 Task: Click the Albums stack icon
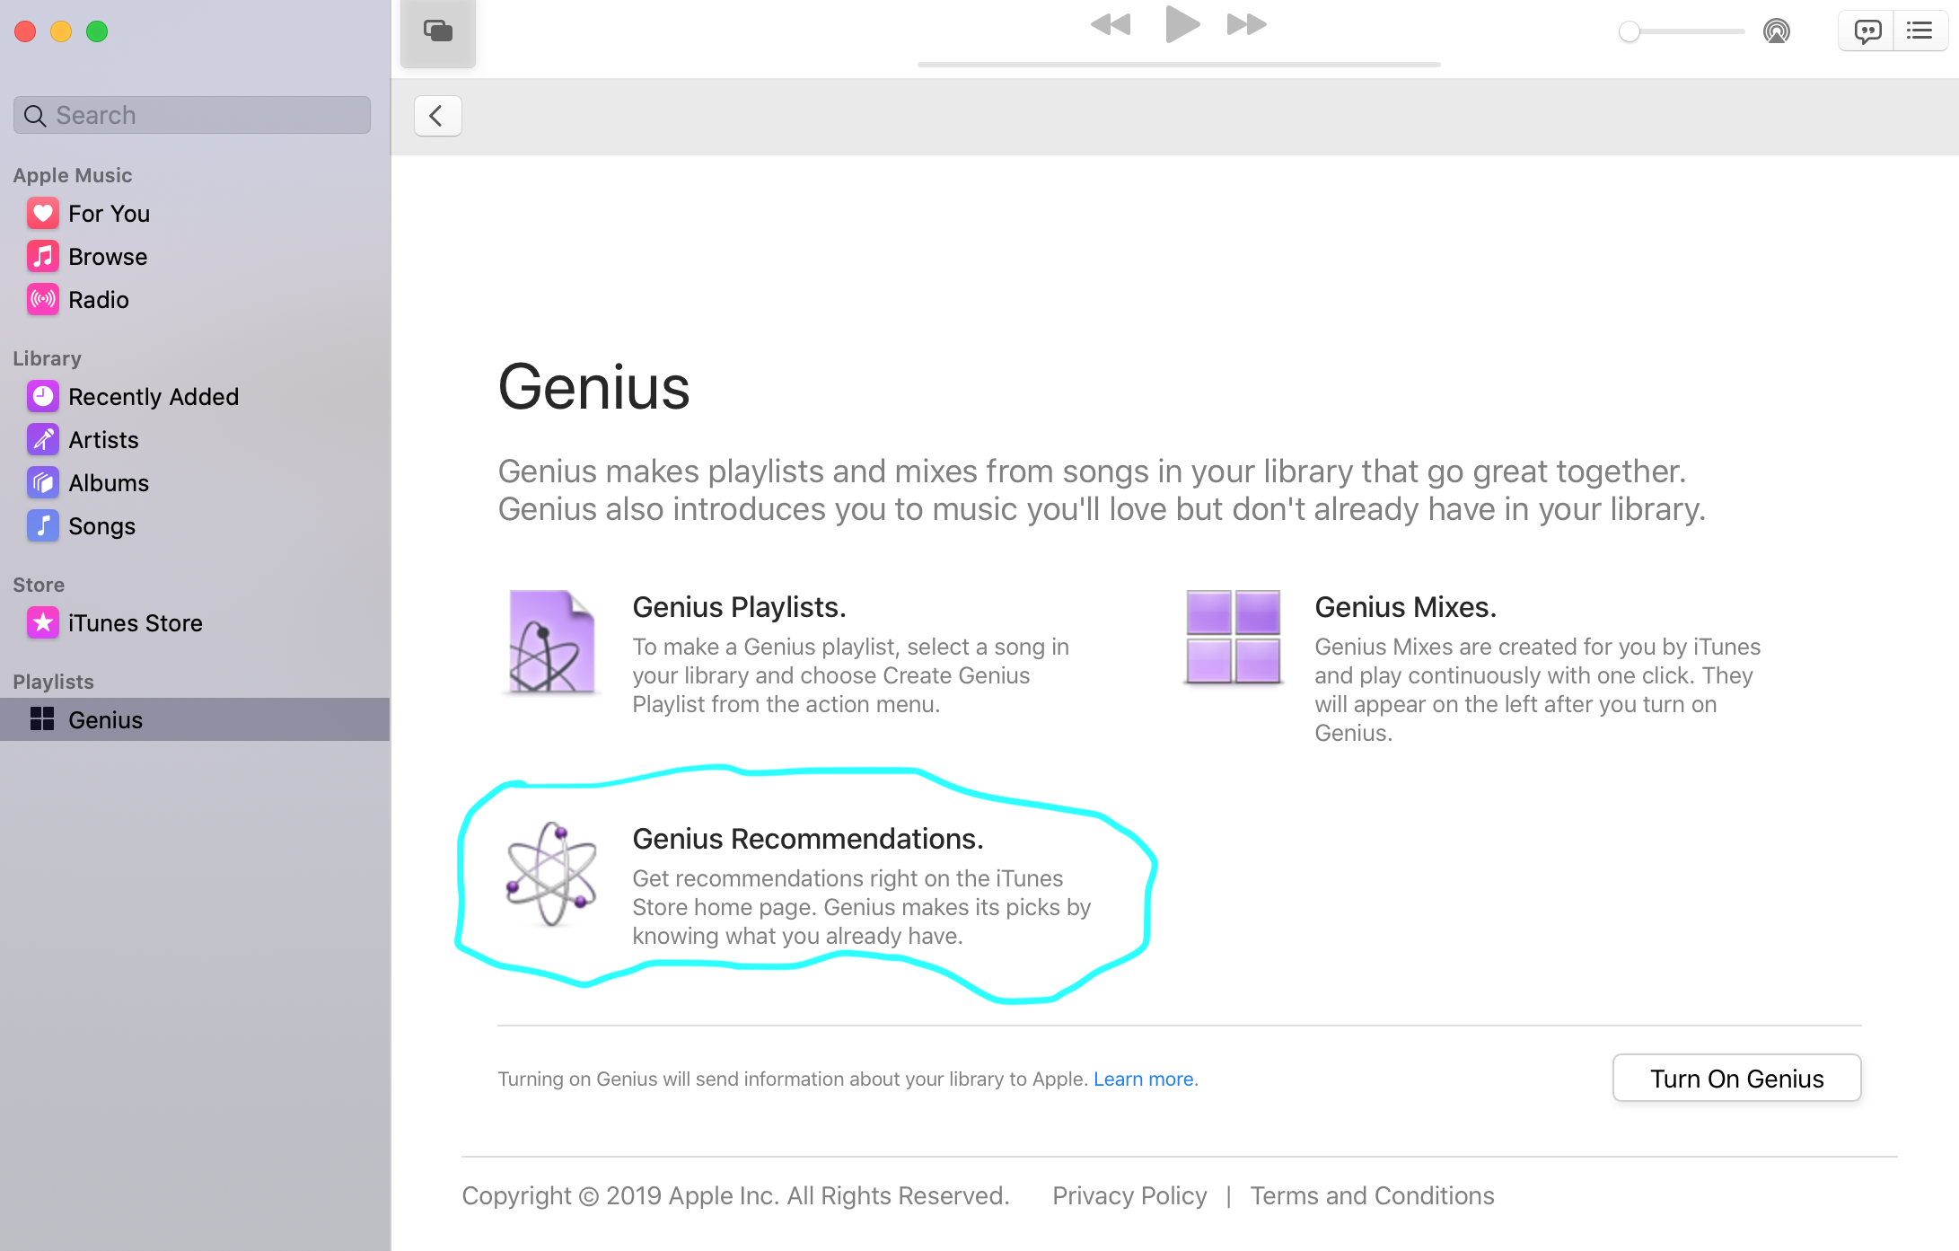pos(43,483)
